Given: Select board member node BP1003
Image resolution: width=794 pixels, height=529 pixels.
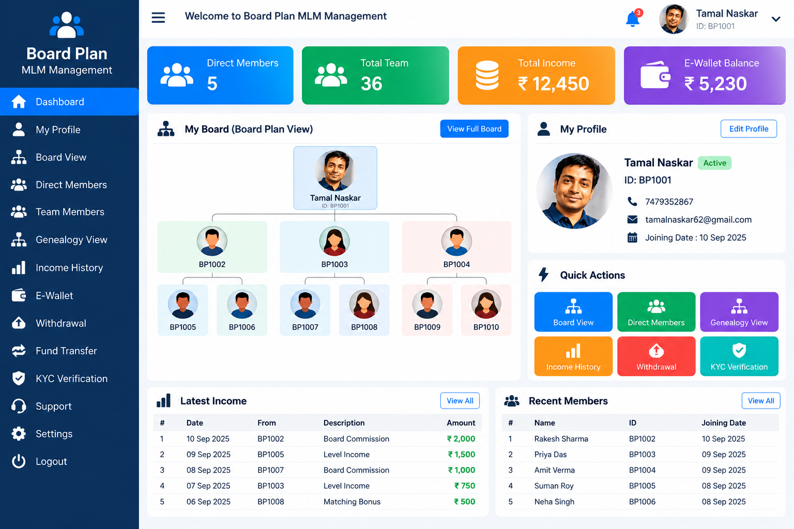Looking at the screenshot, I should pyautogui.click(x=334, y=247).
